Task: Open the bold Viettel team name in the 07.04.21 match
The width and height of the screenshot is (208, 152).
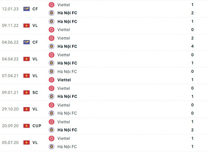Action: [64, 80]
